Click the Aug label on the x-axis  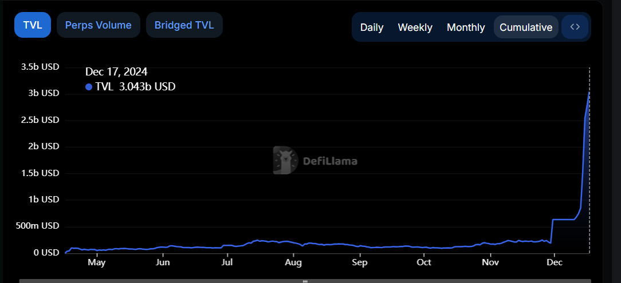coord(293,262)
